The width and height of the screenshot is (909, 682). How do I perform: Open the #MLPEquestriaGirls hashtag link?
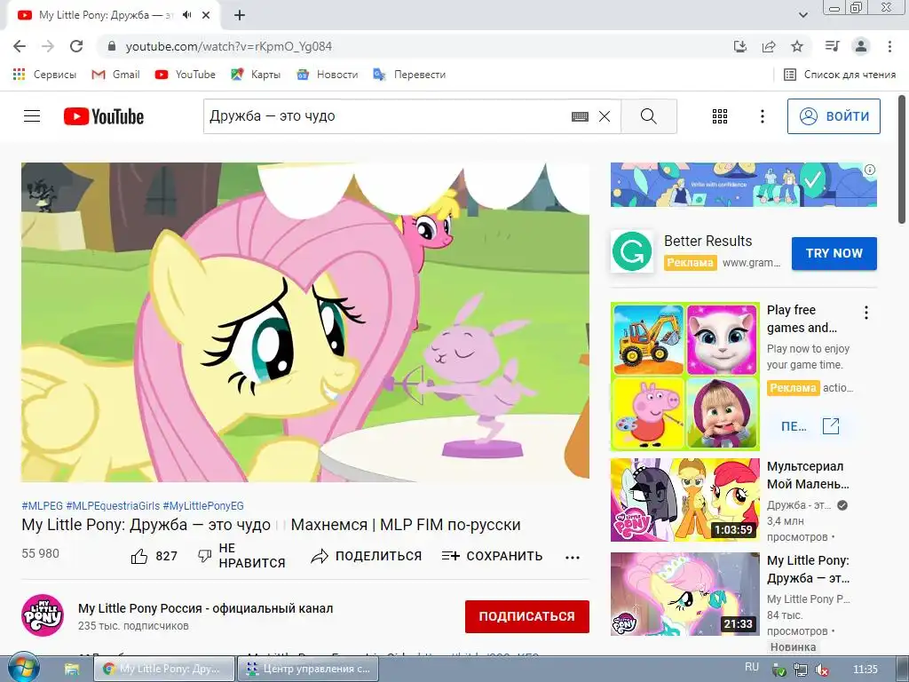click(x=113, y=505)
